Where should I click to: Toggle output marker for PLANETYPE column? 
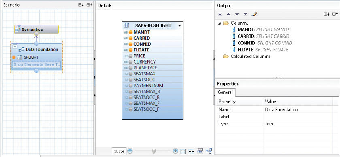130,68
